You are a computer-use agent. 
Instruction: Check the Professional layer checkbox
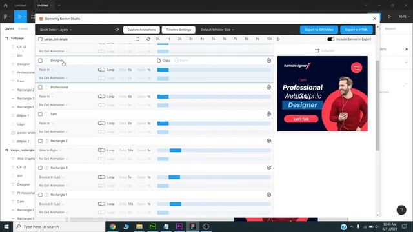point(40,88)
